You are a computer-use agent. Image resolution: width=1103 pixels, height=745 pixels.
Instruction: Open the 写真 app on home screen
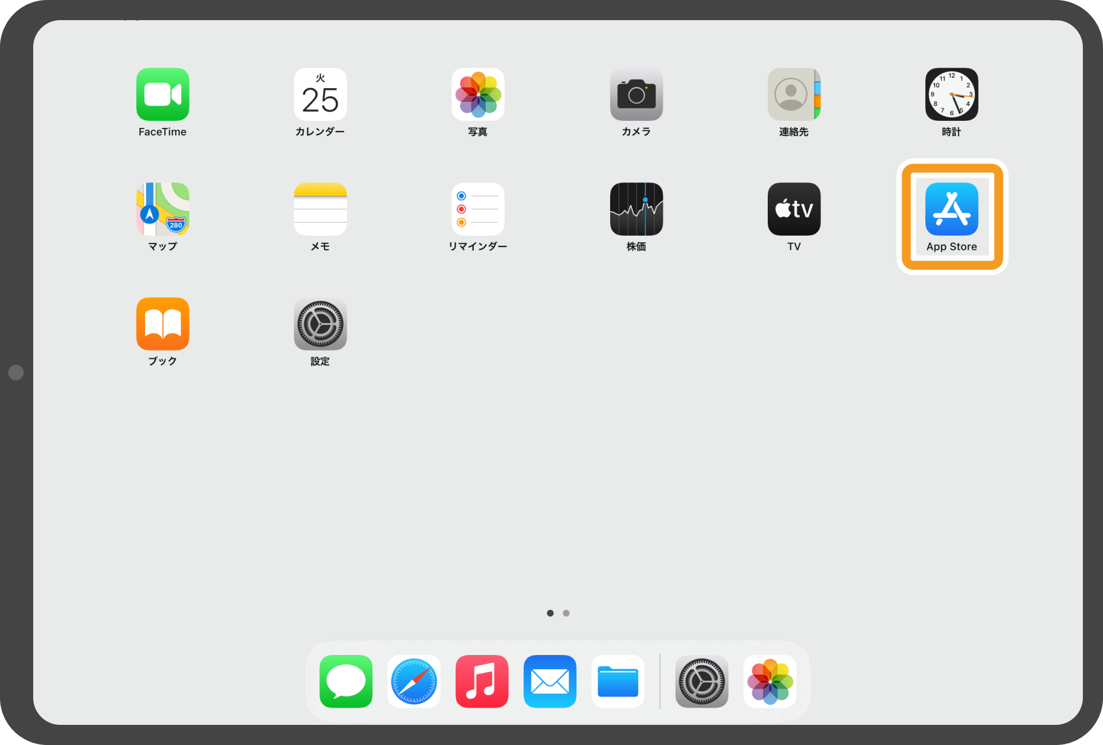[x=478, y=94]
